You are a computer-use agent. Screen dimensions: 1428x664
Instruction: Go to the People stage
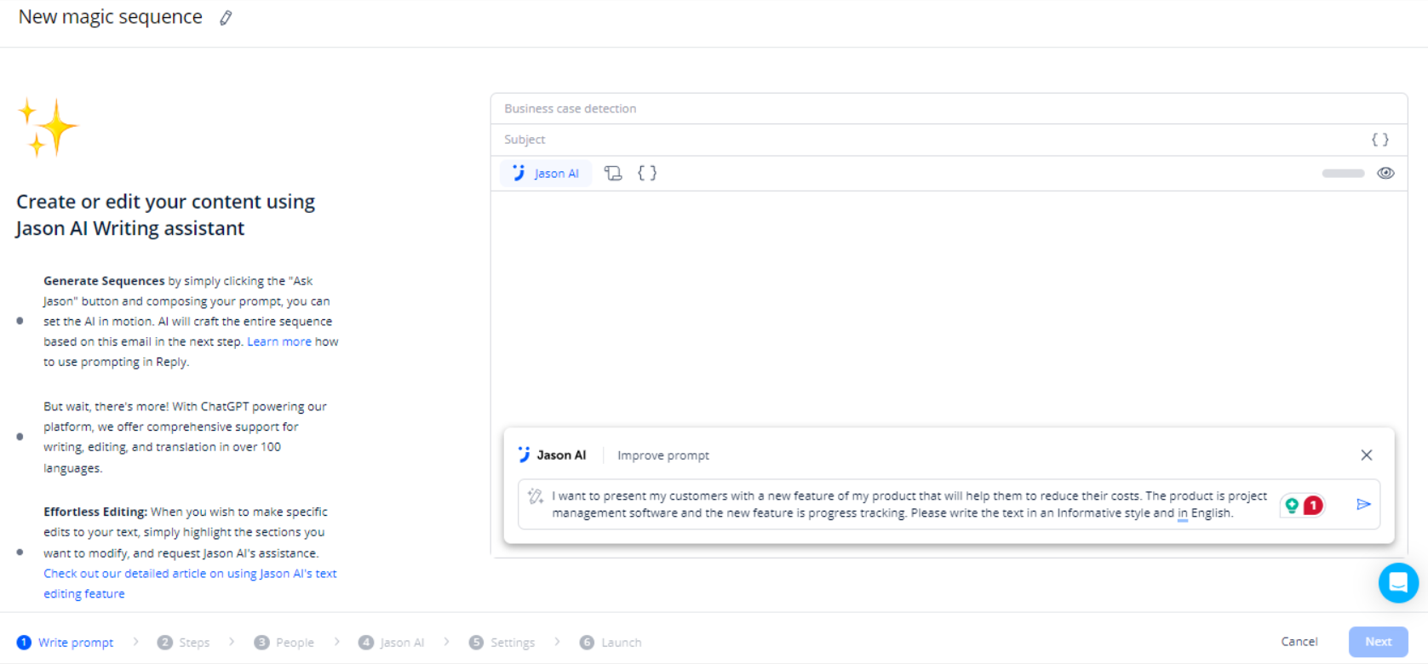(284, 643)
